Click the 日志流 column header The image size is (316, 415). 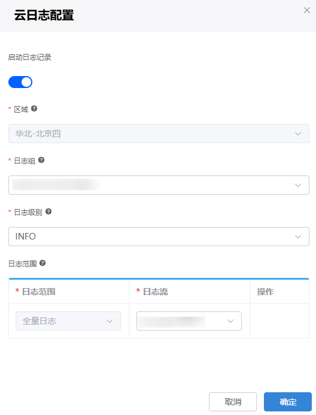(x=156, y=292)
